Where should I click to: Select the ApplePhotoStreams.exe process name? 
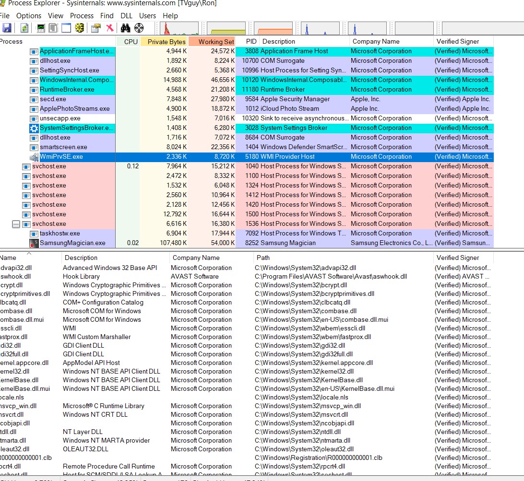[x=75, y=109]
